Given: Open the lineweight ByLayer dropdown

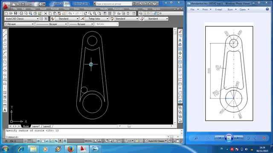Looking at the screenshot, I should point(81,24).
